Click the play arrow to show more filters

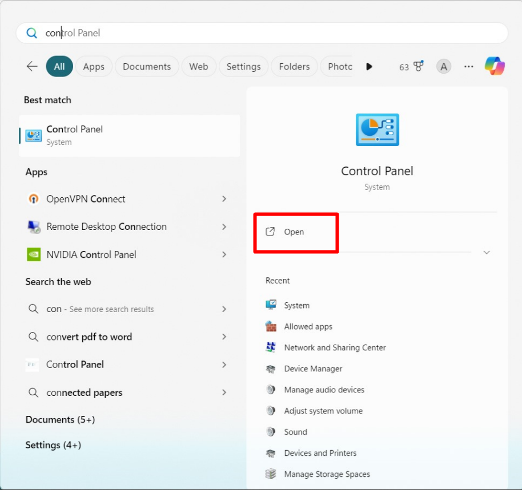coord(369,67)
